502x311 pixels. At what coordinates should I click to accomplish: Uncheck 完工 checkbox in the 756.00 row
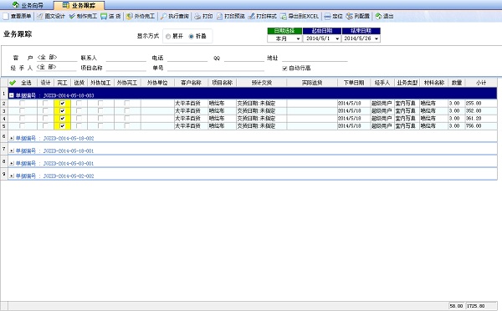tap(63, 126)
